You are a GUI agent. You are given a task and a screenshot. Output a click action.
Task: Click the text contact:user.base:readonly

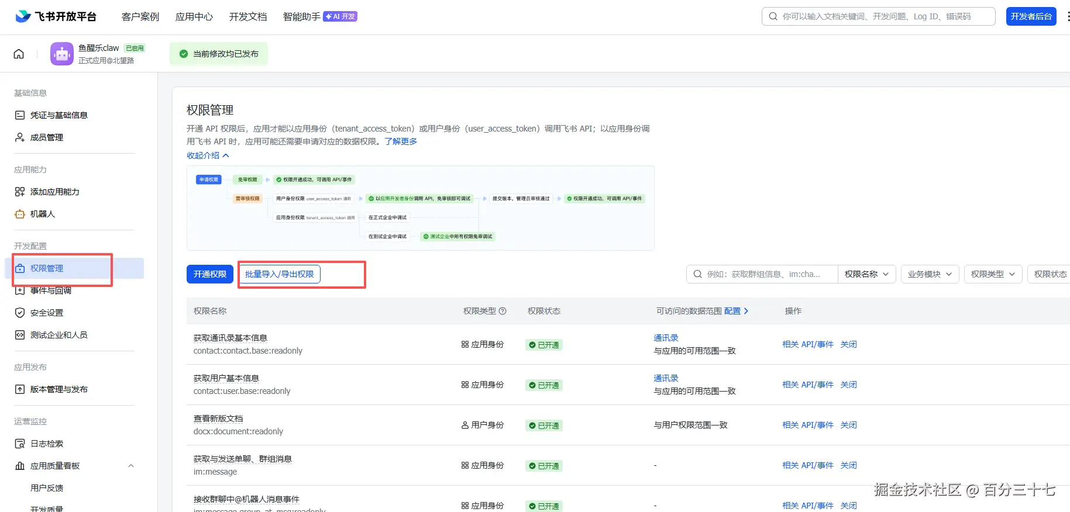(x=242, y=391)
